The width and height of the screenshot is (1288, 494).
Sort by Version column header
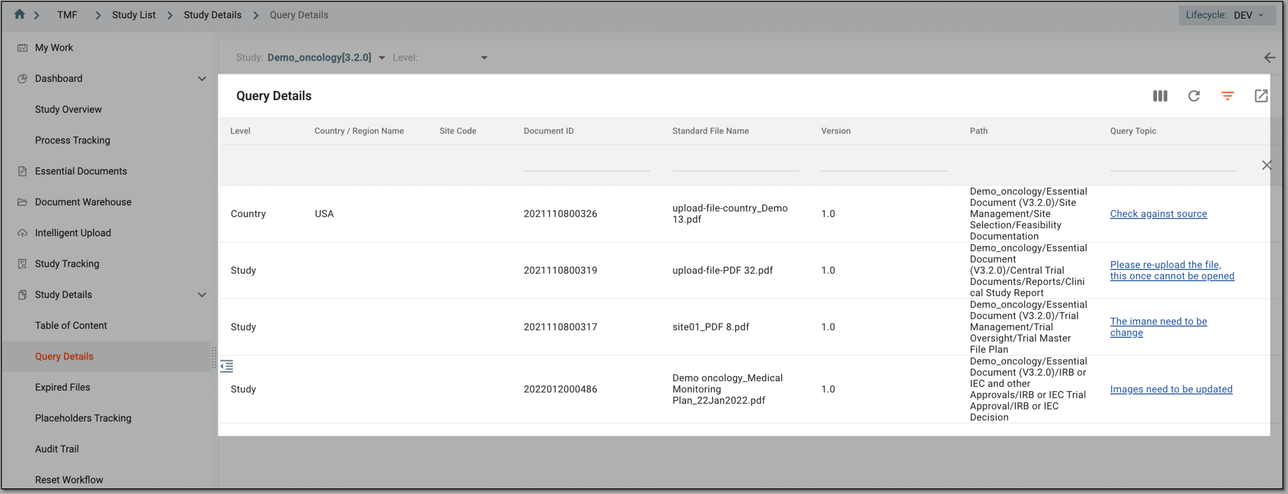[x=836, y=131]
